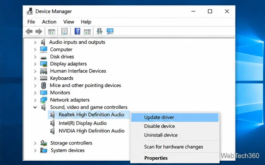Screen dimensions: 265x165
Task: Click Update device driver toolbar icon
Action: pyautogui.click(x=100, y=31)
